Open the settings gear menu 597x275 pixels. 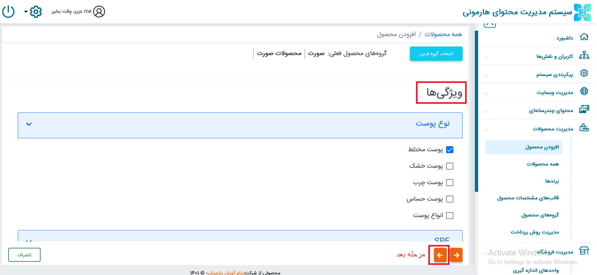pos(36,12)
